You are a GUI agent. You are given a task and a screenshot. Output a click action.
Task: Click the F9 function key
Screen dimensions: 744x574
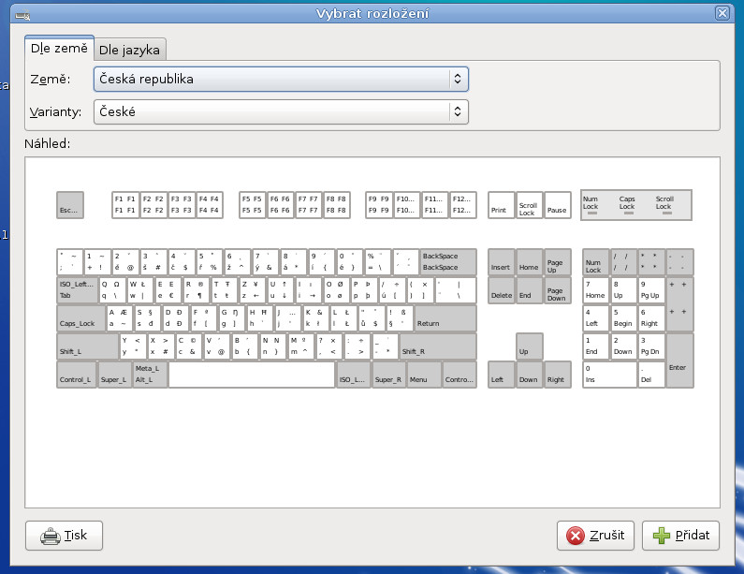click(x=379, y=205)
